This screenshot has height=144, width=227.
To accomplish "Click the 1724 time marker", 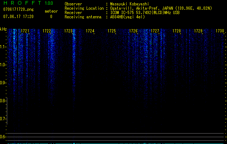I will coord(90,31).
